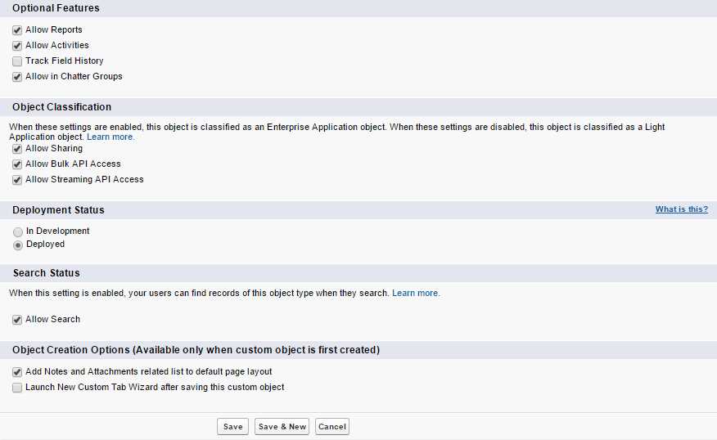Image resolution: width=717 pixels, height=440 pixels.
Task: Enable Launch New Custom Tab Wizard checkbox
Action: (17, 388)
